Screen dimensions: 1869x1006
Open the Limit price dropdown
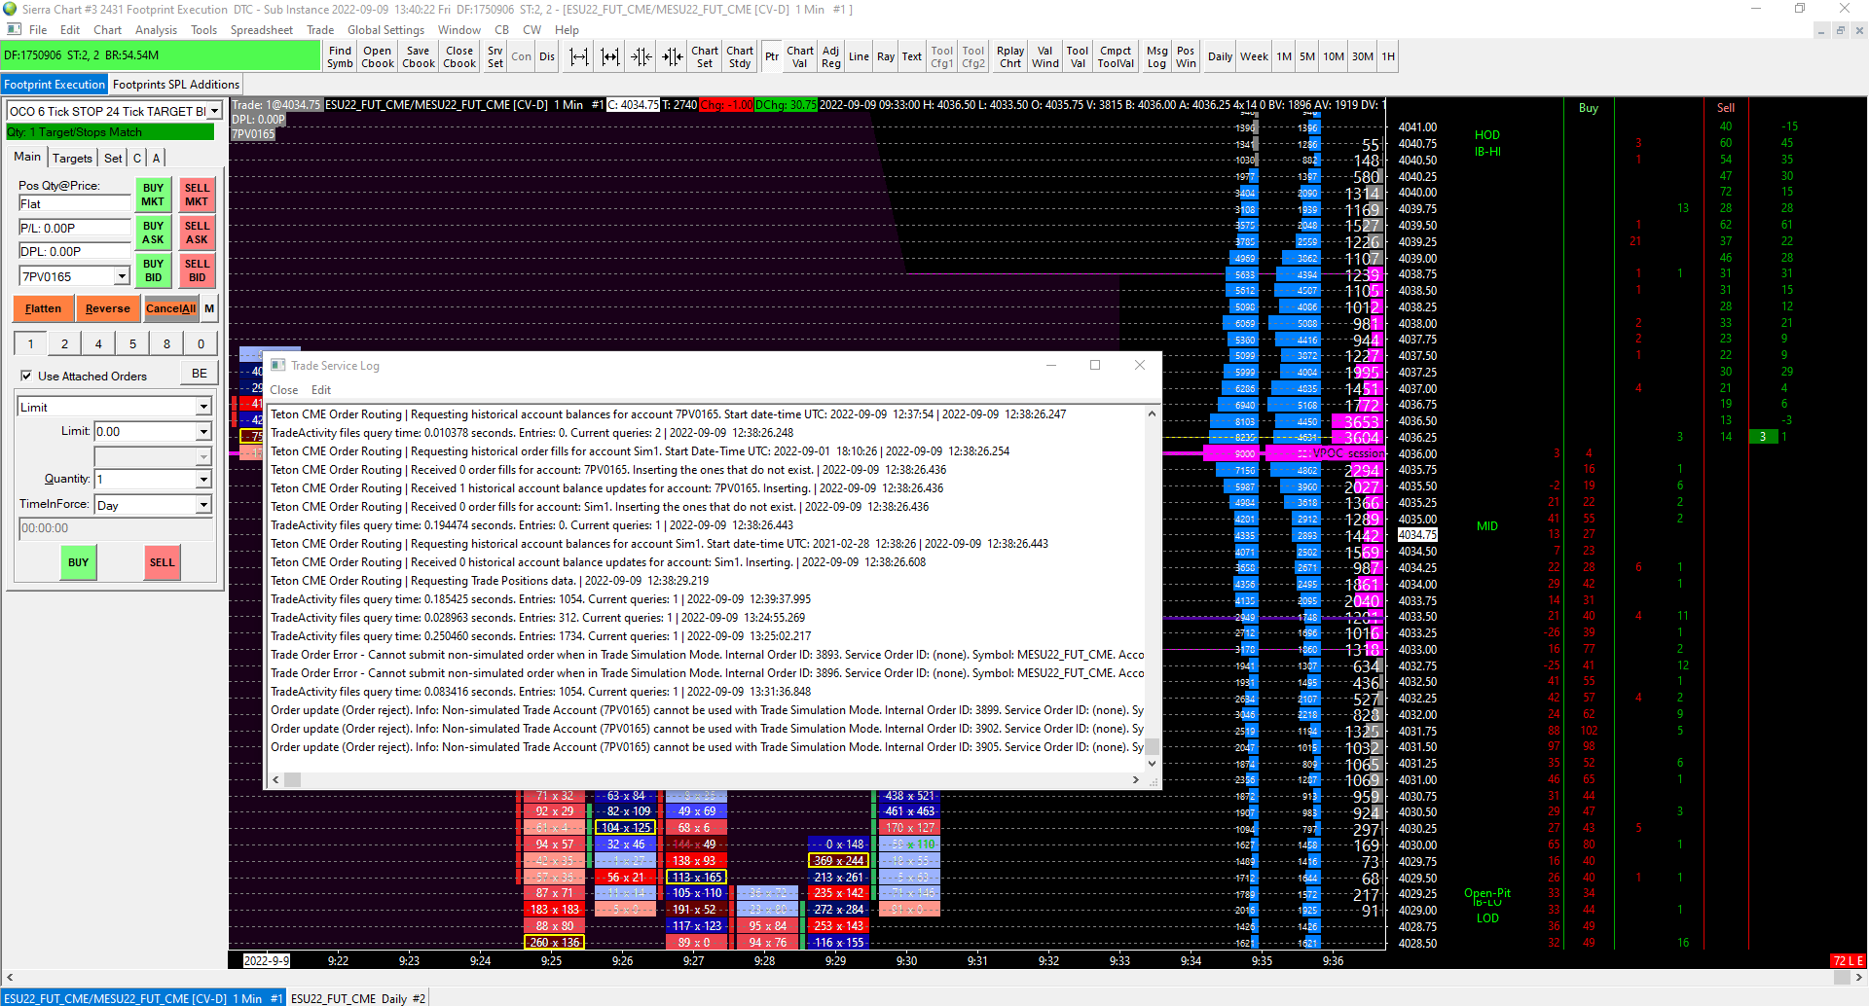click(203, 431)
